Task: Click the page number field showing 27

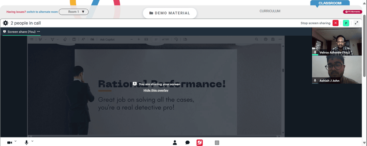Action: [156, 39]
